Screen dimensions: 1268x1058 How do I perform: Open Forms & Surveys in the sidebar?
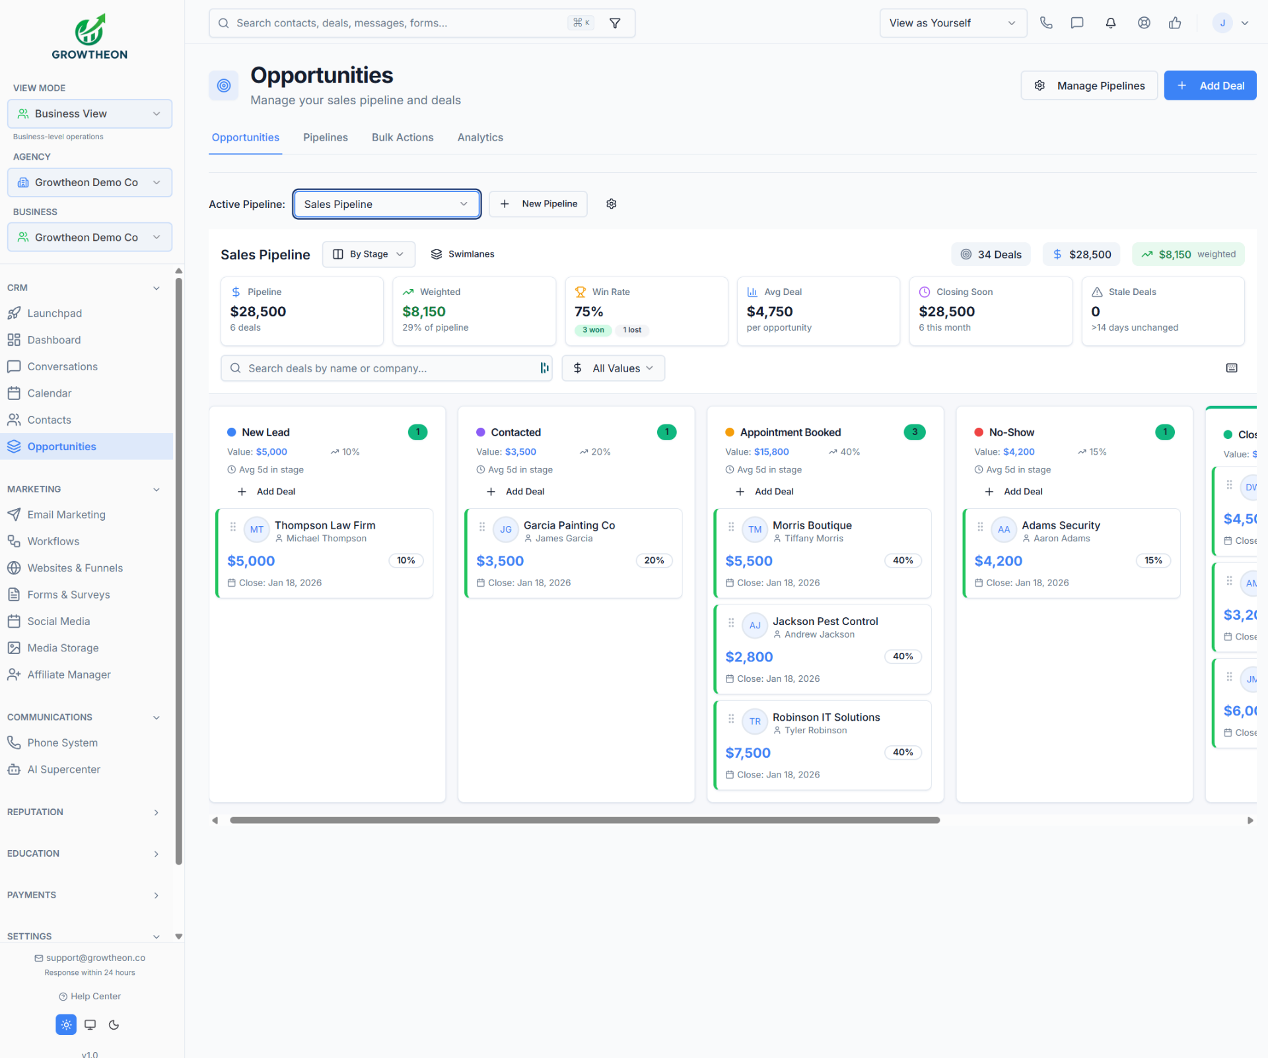87,595
